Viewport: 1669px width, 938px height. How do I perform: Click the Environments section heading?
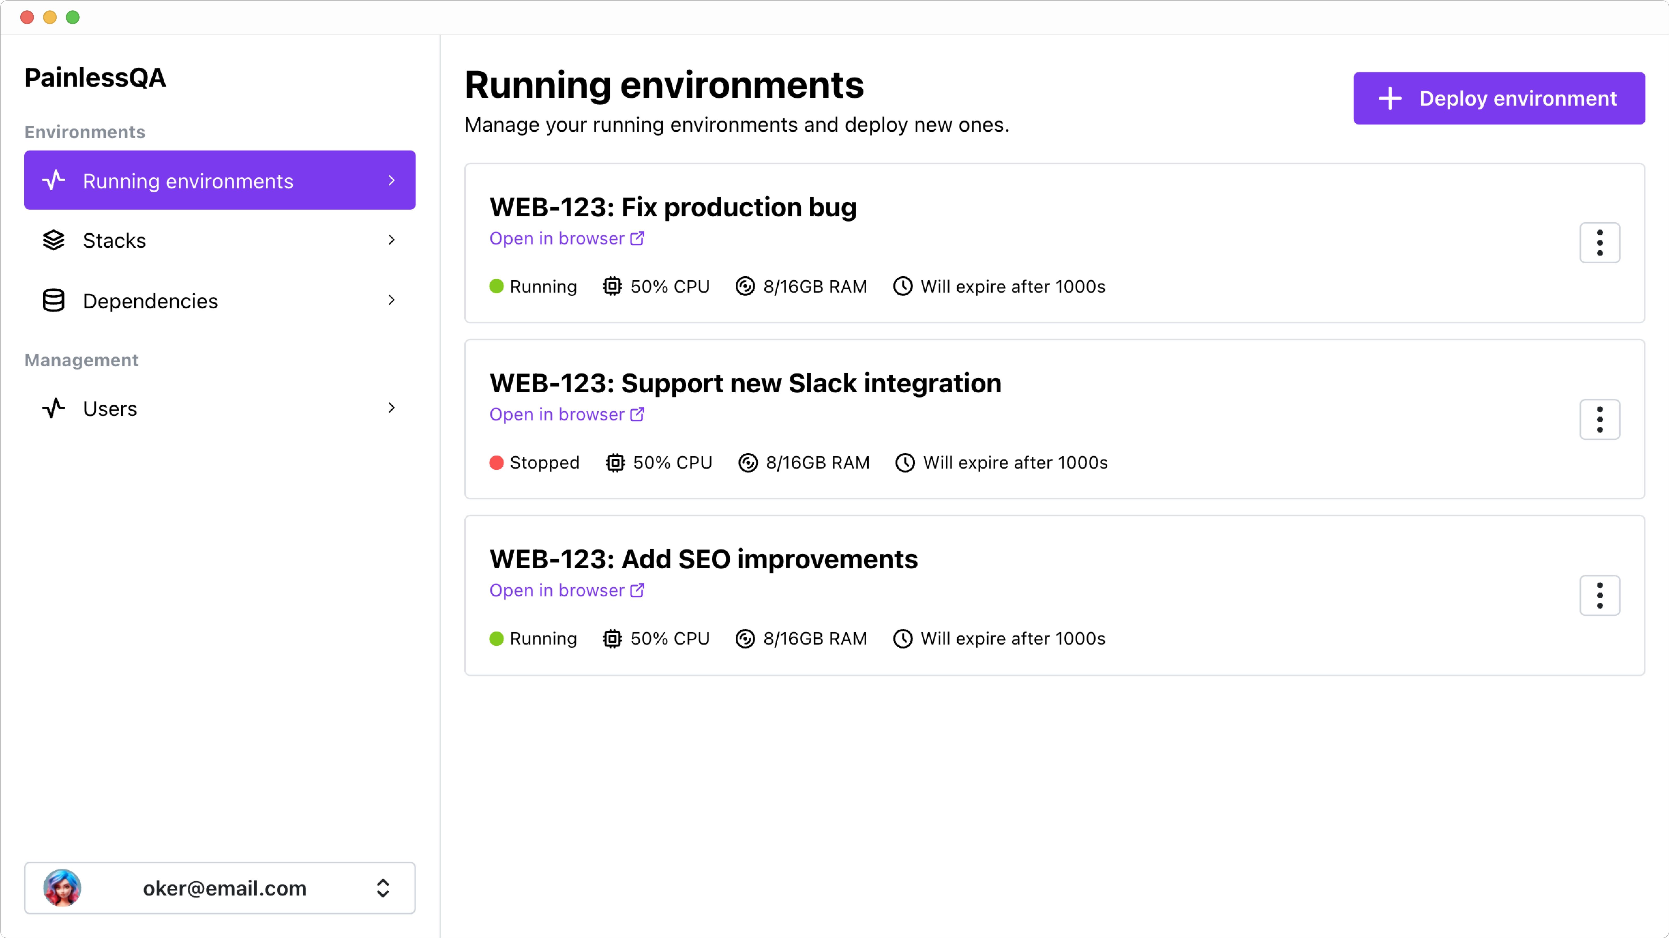tap(85, 132)
